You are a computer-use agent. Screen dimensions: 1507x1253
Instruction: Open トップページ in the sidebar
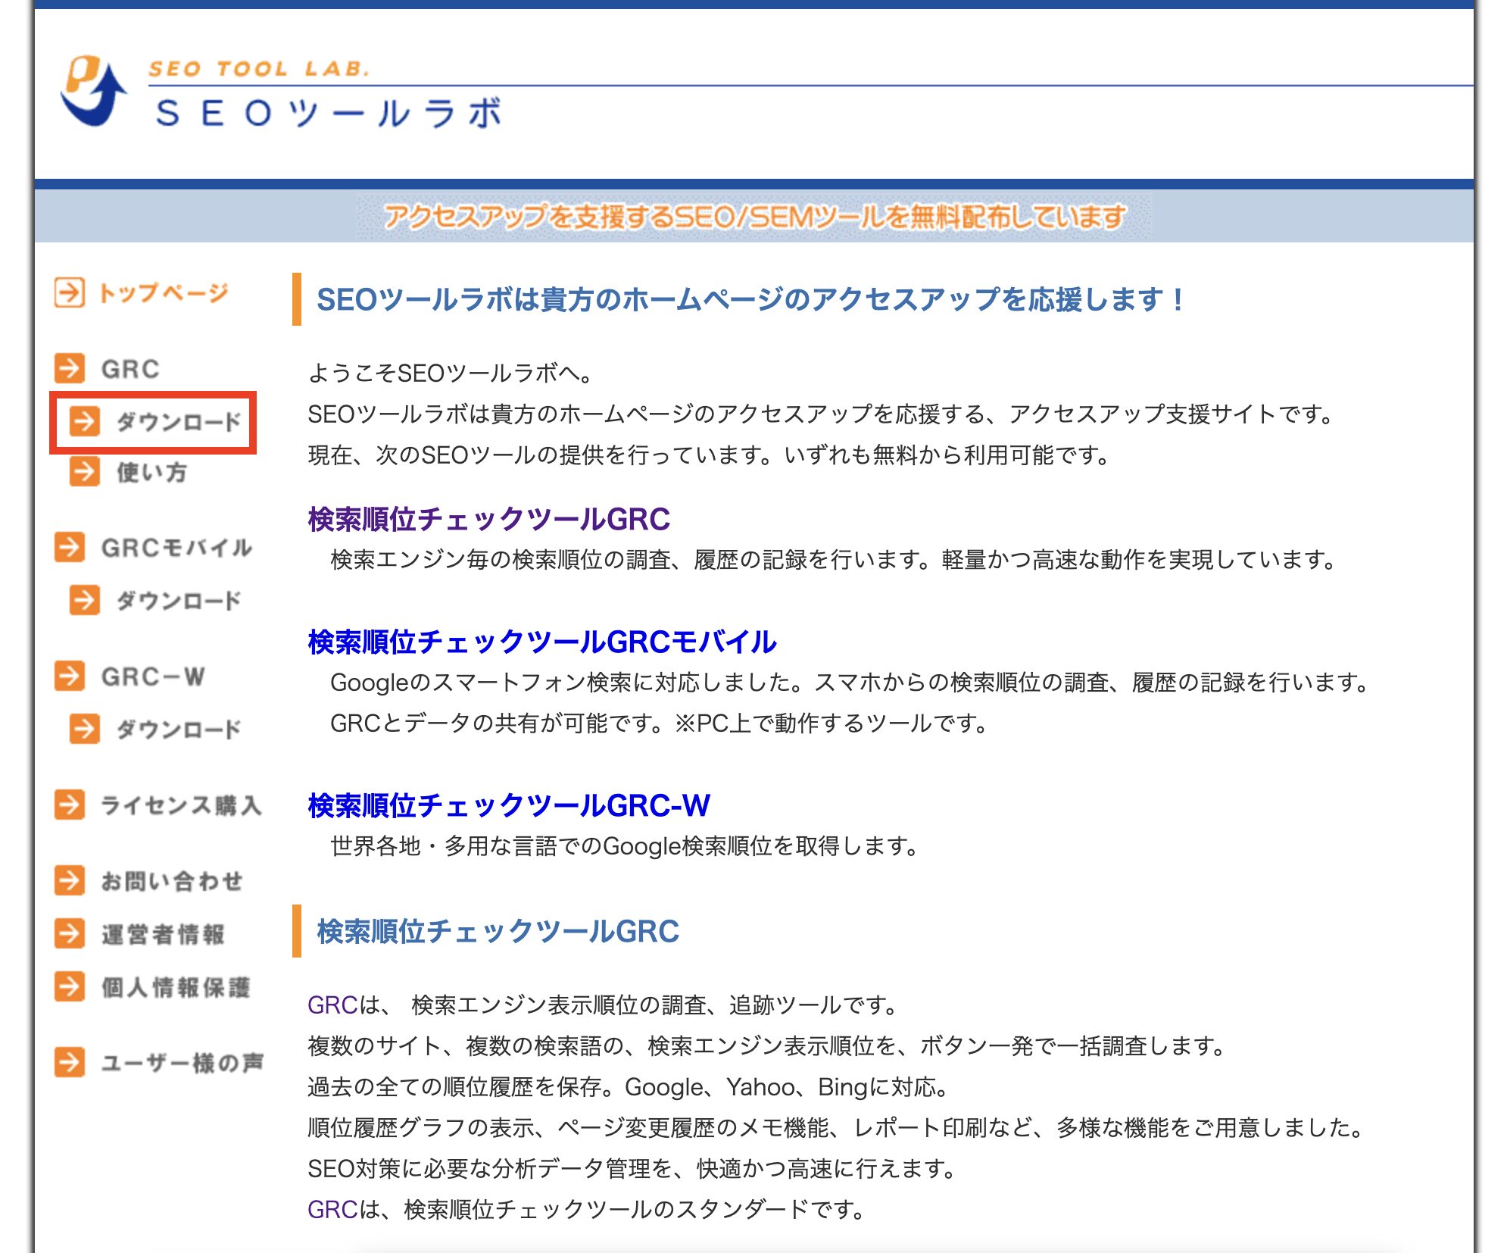coord(164,292)
